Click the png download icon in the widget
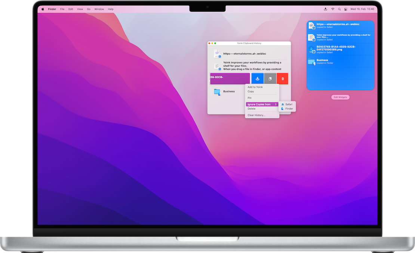Image resolution: width=415 pixels, height=253 pixels. point(311,49)
